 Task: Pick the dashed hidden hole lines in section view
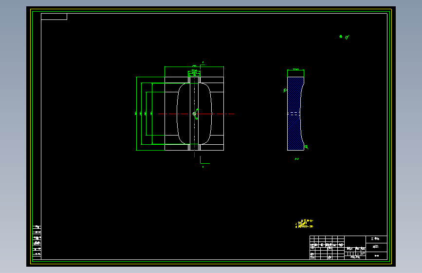click(x=294, y=114)
